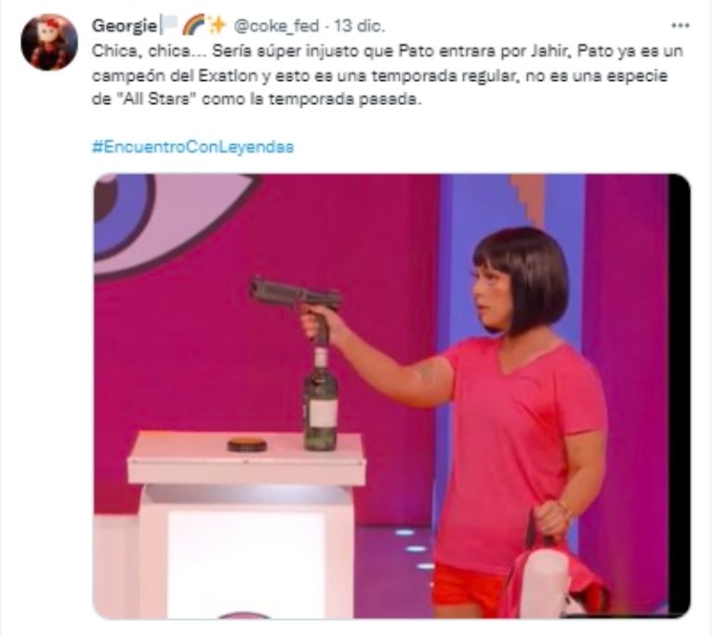Open Georgie's profile picture avatar

[x=49, y=43]
